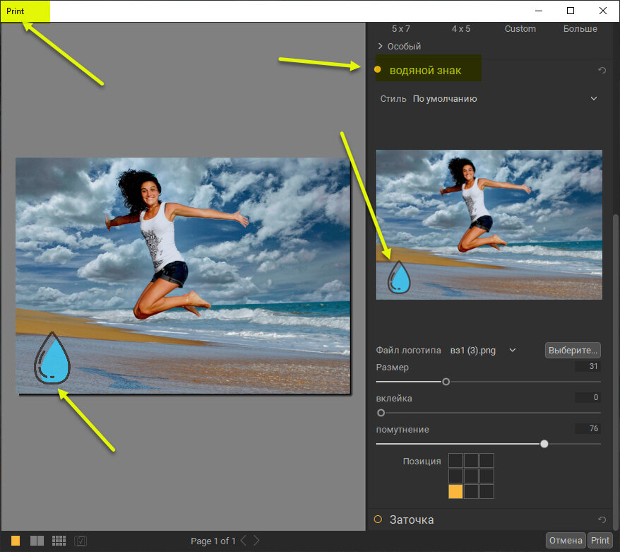Click the right panel vertical scrollbar

click(x=615, y=372)
